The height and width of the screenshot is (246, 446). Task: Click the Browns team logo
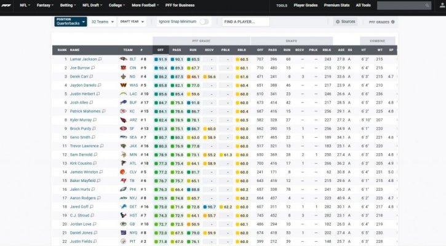tap(123, 172)
